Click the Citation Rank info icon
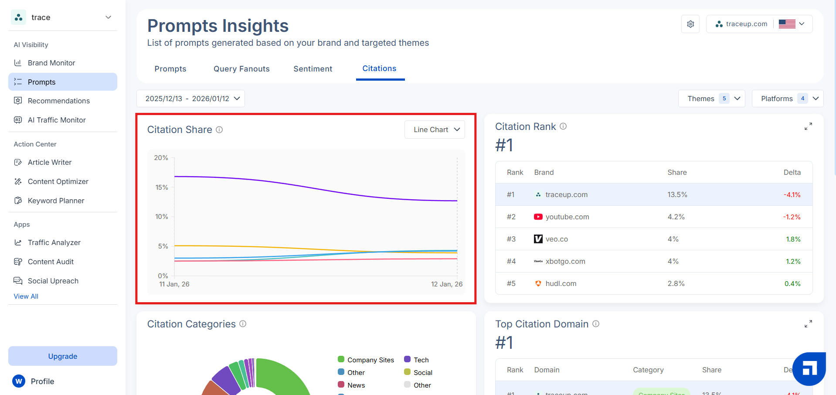The width and height of the screenshot is (836, 395). pyautogui.click(x=563, y=126)
